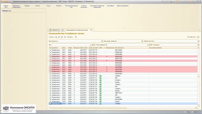Open Регламентированный учет section

tap(71, 6)
